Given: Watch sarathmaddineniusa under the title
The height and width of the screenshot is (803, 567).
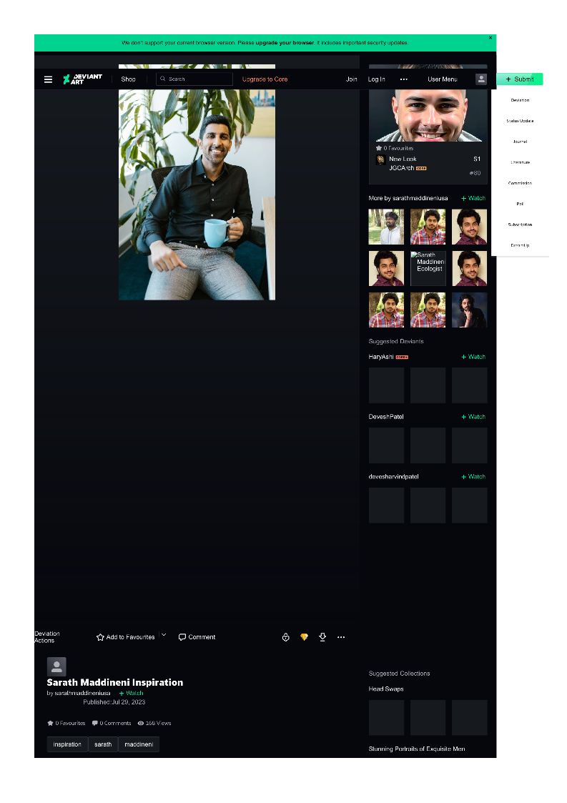Looking at the screenshot, I should 131,693.
